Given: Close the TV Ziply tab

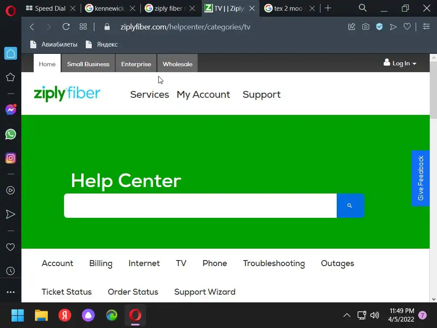Looking at the screenshot, I should pos(252,9).
